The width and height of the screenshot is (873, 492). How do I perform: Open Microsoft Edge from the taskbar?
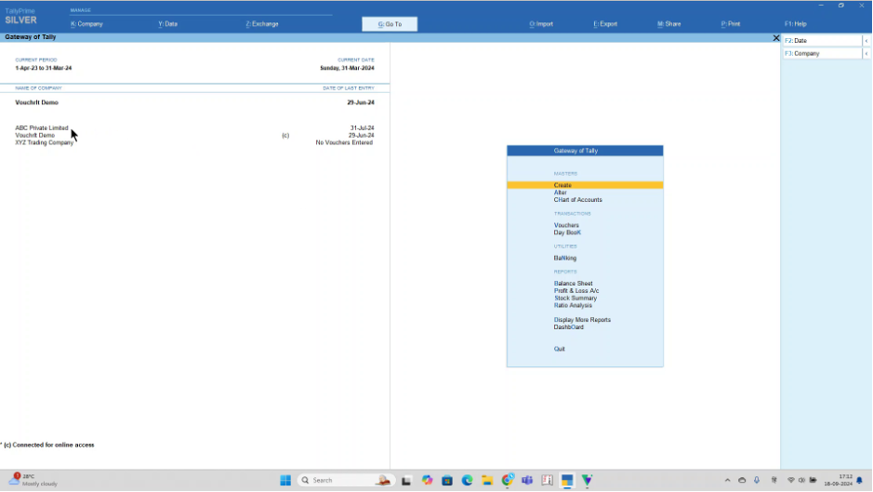[467, 480]
